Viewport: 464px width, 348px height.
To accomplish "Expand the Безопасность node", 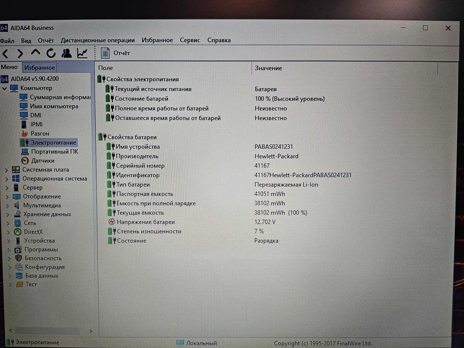I will click(x=9, y=259).
